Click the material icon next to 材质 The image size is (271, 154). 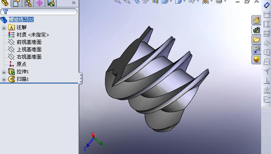12,35
